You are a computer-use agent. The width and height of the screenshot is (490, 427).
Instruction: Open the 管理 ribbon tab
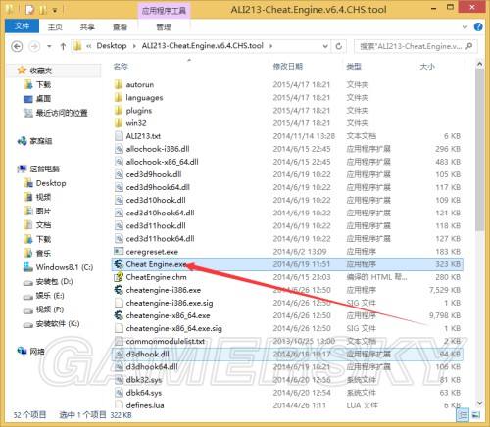pyautogui.click(x=164, y=27)
